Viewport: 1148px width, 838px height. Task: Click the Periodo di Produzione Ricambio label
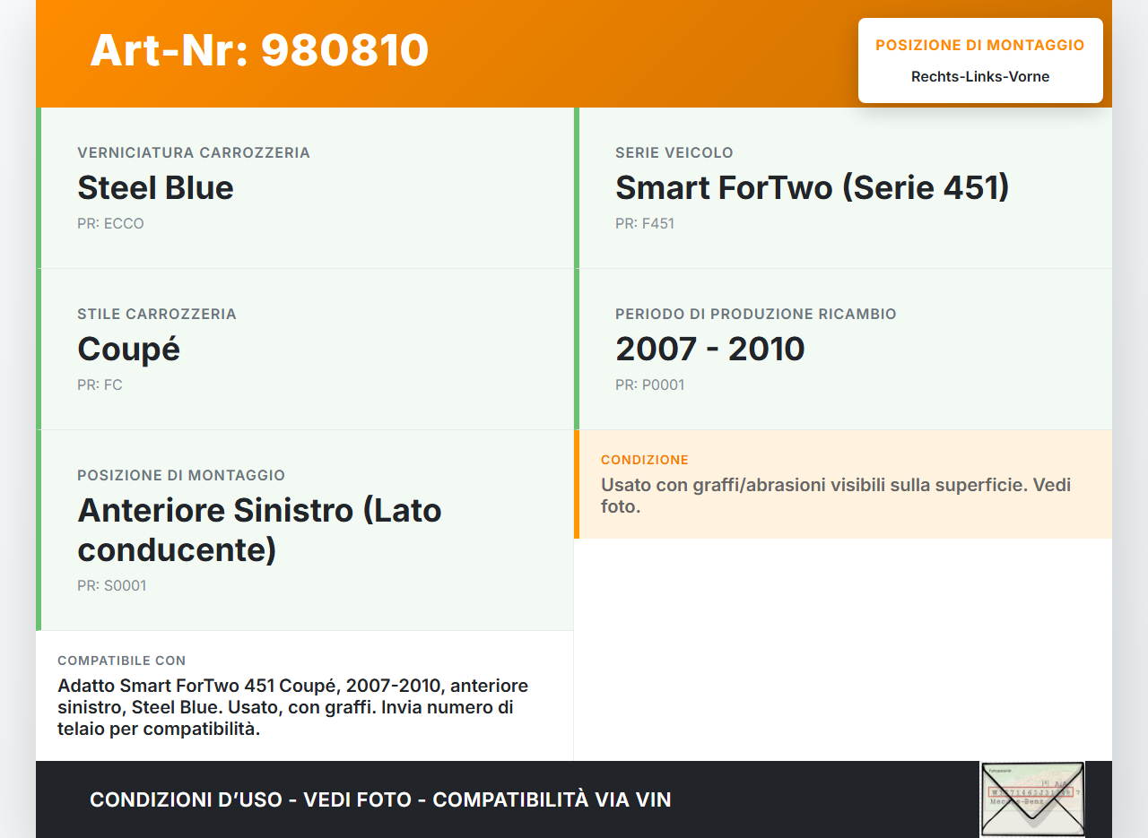[755, 315]
